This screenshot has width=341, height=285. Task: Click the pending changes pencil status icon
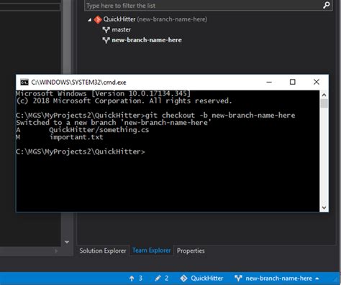(x=158, y=279)
